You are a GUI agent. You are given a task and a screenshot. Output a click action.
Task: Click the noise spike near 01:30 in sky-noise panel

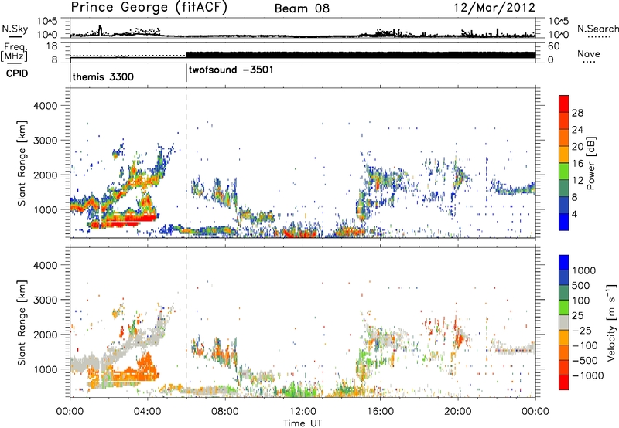point(101,30)
